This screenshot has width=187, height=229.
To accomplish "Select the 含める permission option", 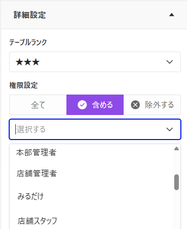I will pyautogui.click(x=95, y=105).
